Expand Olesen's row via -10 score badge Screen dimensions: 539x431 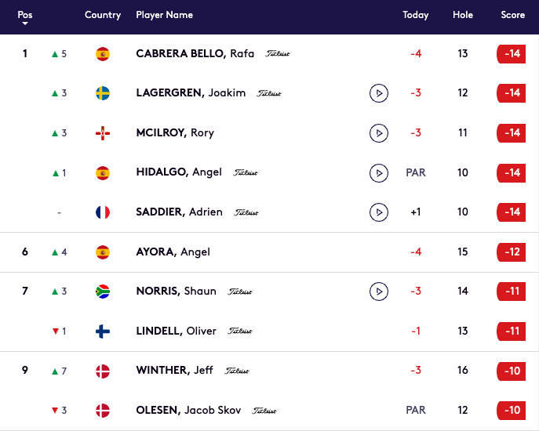512,411
